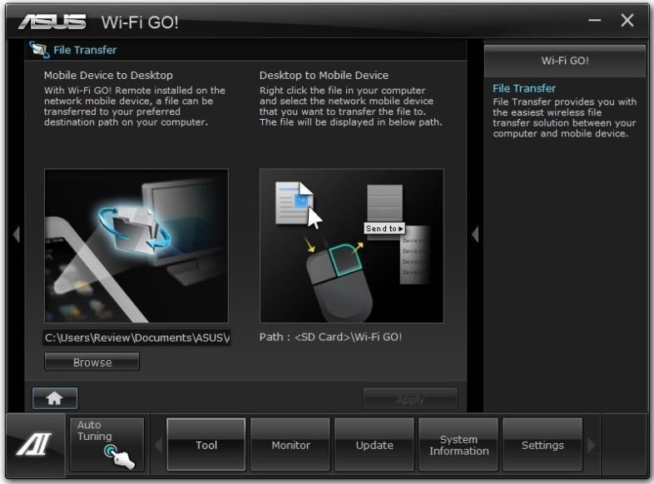Open the Settings menu
654x484 pixels.
[x=543, y=444]
